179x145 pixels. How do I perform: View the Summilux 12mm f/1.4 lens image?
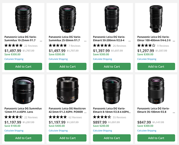pyautogui.click(x=23, y=90)
